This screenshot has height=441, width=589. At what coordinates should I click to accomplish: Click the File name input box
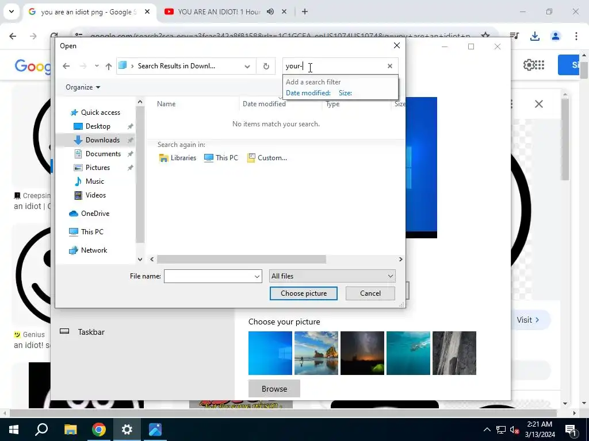click(x=208, y=276)
